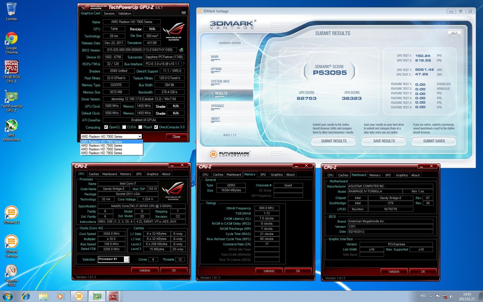Open Google Chrome desktop shortcut
Screen dimensions: 483x302
[x=11, y=43]
